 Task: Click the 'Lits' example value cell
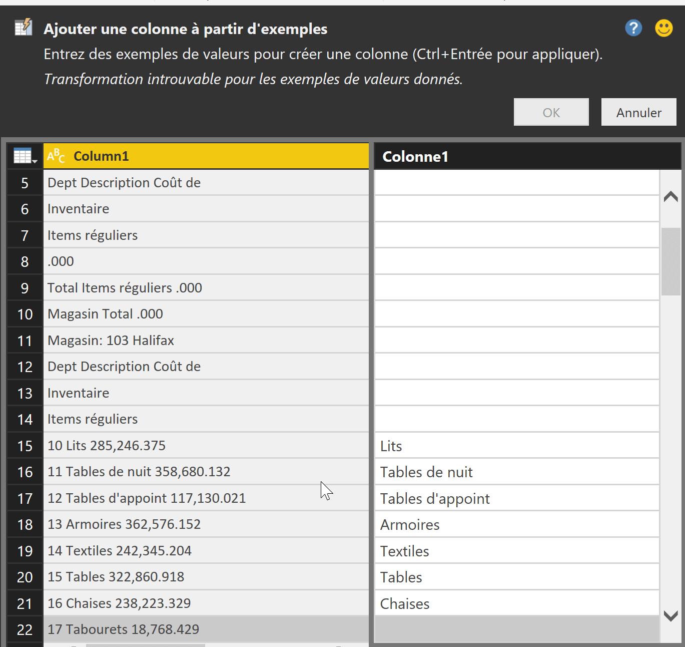(x=516, y=446)
